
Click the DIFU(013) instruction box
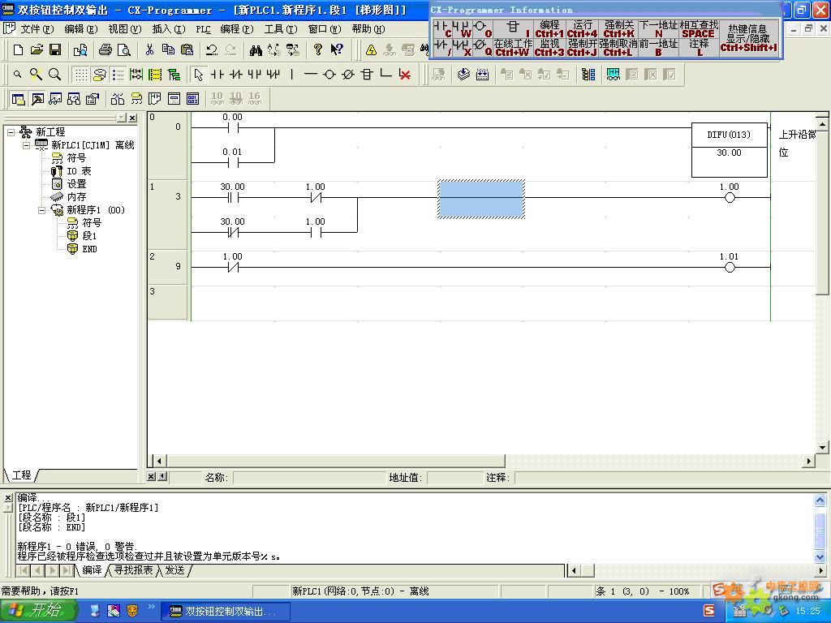730,150
